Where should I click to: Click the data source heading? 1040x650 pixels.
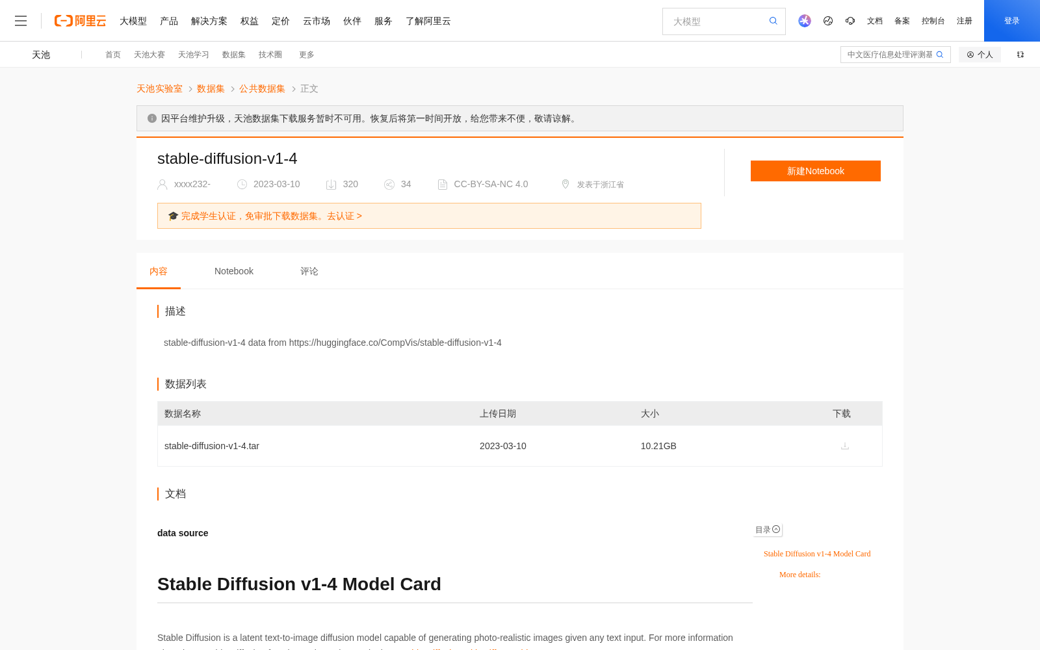point(183,533)
